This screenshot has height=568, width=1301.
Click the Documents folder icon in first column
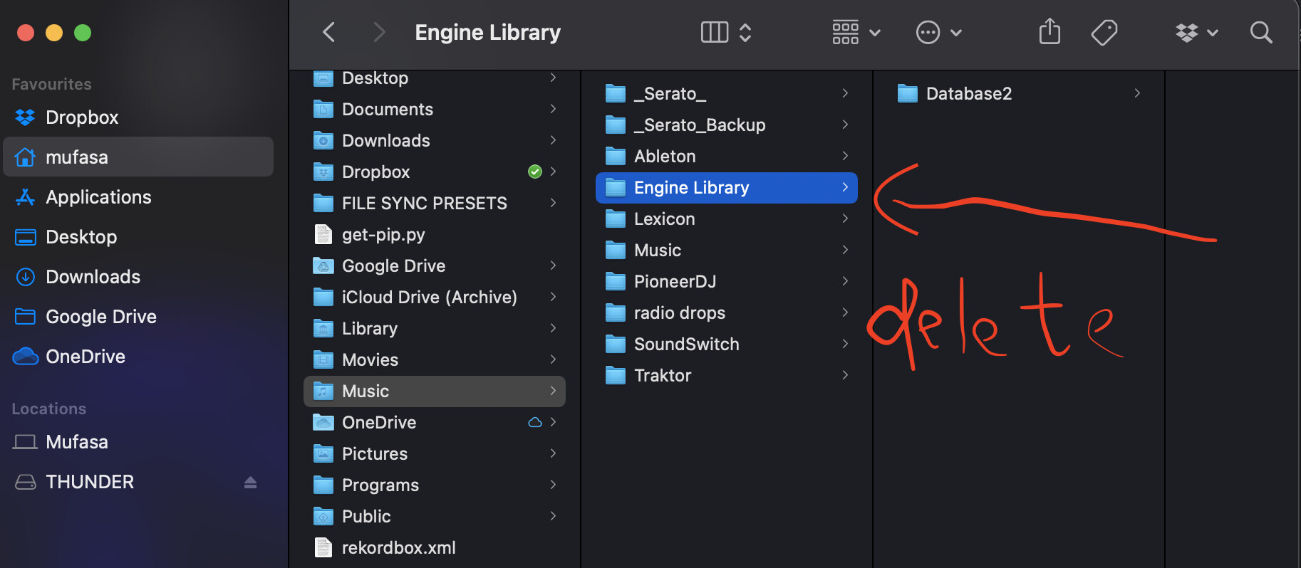pyautogui.click(x=323, y=110)
